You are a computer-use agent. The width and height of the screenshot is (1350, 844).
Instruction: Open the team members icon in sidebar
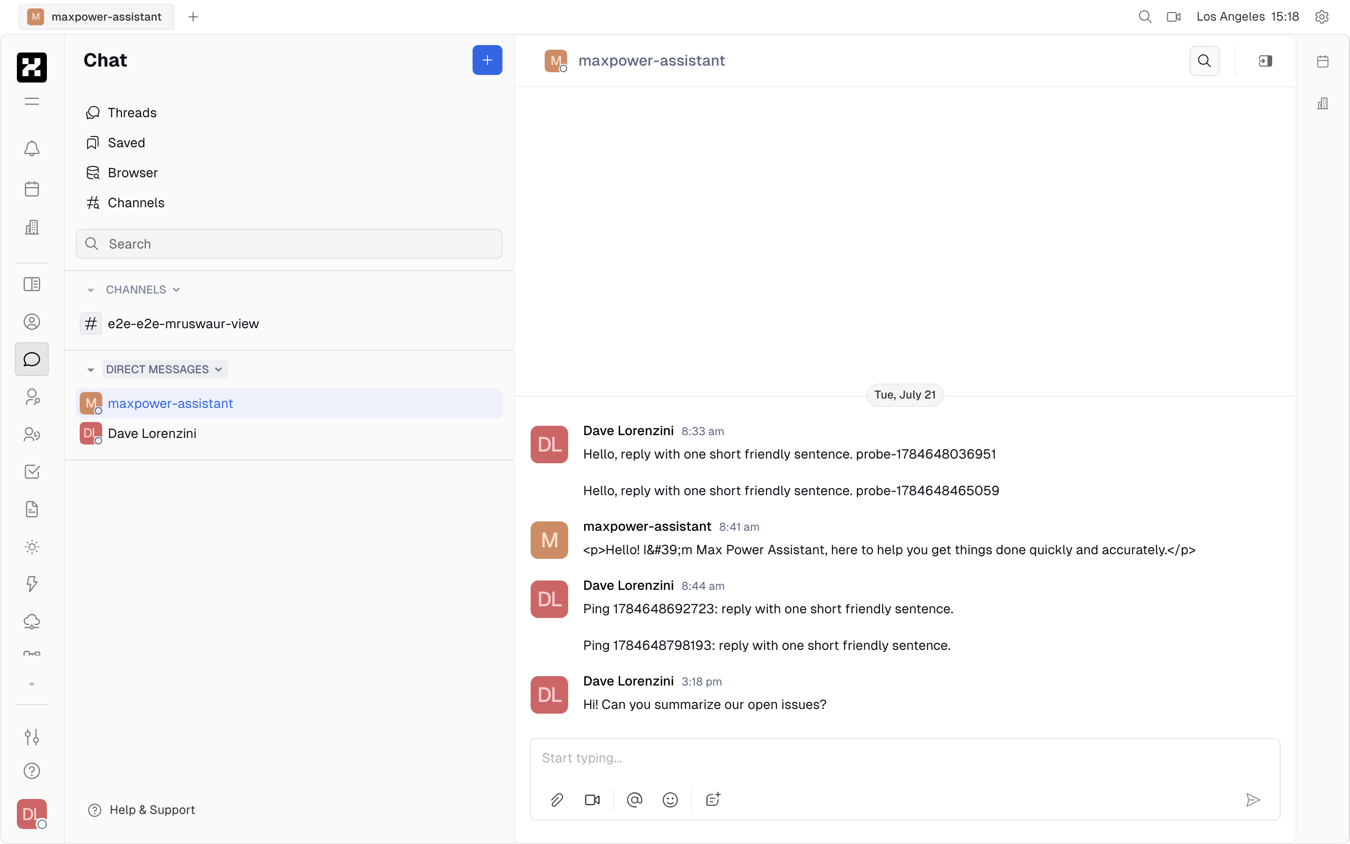pos(32,434)
